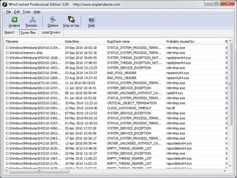The width and height of the screenshot is (237, 178).
Task: Sort by the Date/time column header
Action: (84, 42)
